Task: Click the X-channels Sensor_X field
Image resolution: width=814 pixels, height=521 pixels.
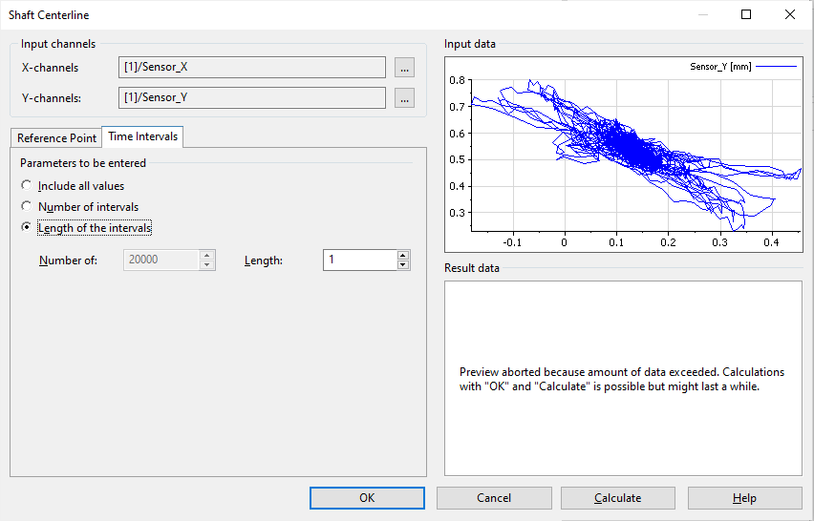Action: coord(252,68)
